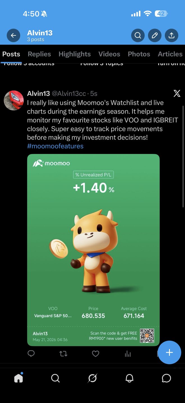Viewport: 185px width, 403px height.
Task: Tap the pencil edit icon
Action: [x=155, y=36]
